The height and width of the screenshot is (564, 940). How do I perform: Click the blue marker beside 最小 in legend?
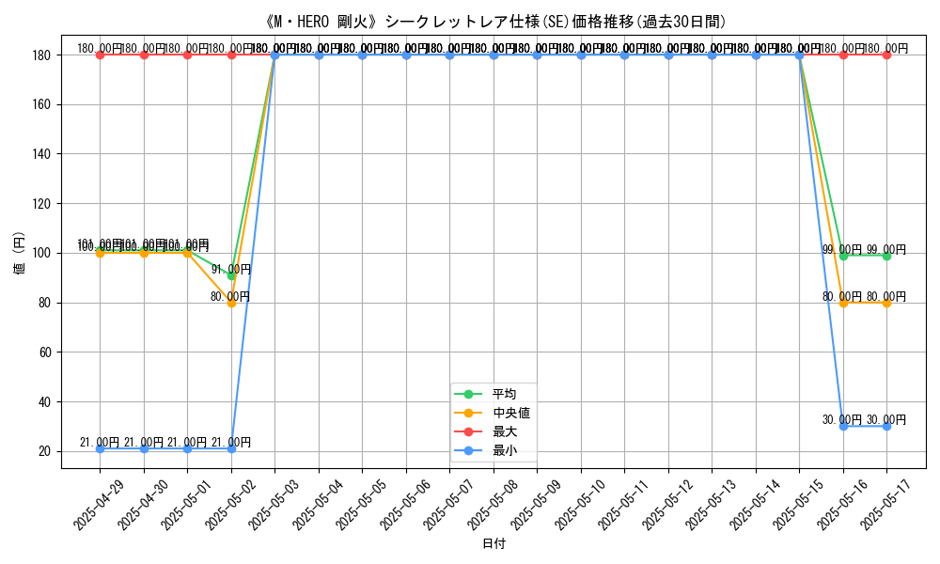click(469, 450)
